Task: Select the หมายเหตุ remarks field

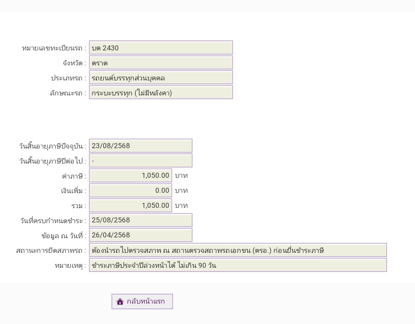Action: coord(237,265)
